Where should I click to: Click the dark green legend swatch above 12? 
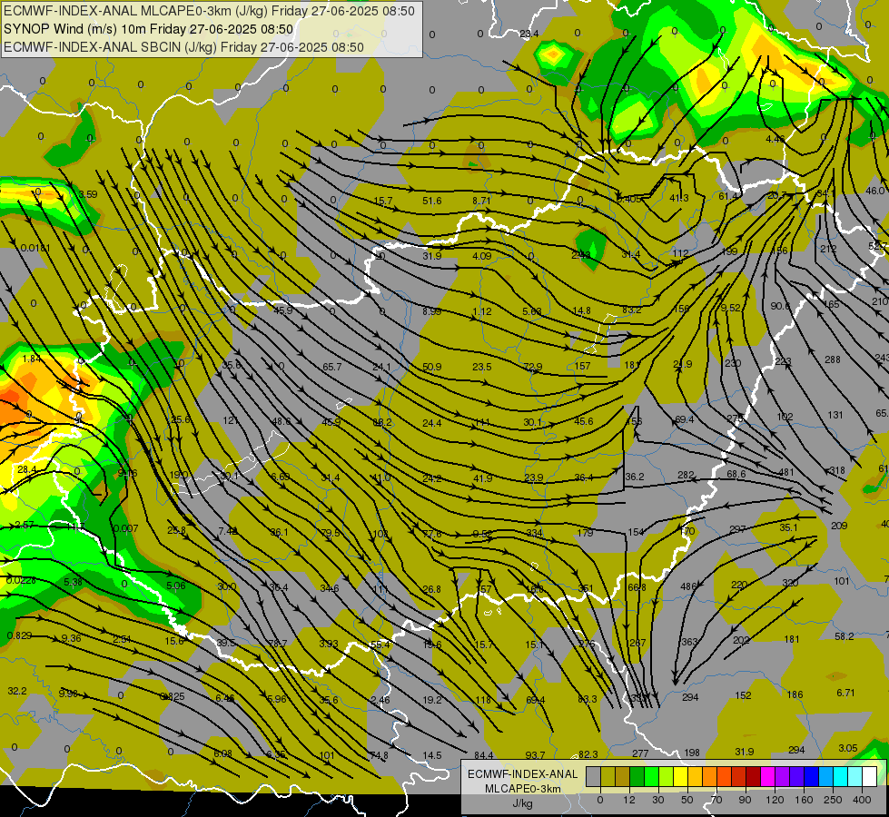637,777
